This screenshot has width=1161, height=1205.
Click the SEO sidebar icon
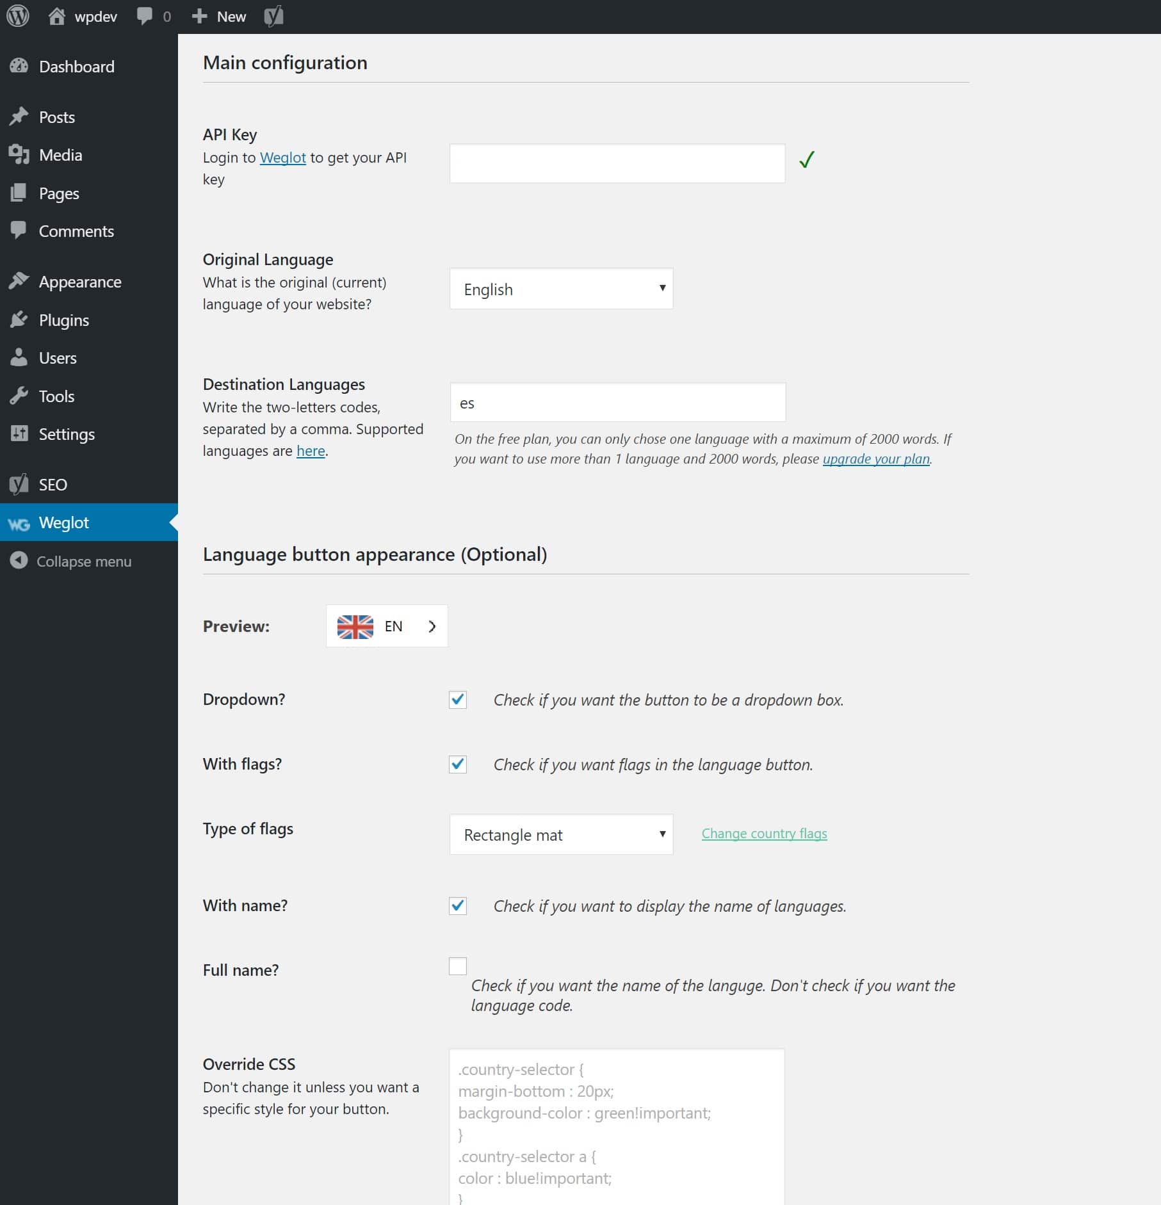point(19,485)
